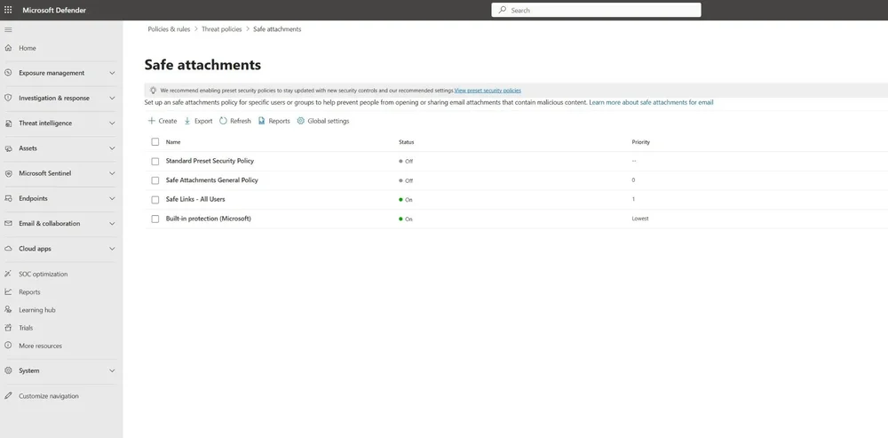888x438 pixels.
Task: Expand the Microsoft Sentinel chevron
Action: (x=112, y=173)
